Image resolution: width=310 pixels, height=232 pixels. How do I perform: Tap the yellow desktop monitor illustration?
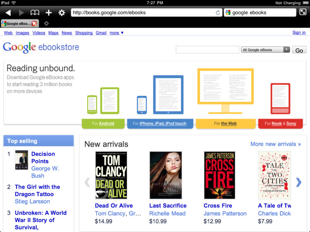pos(225,91)
